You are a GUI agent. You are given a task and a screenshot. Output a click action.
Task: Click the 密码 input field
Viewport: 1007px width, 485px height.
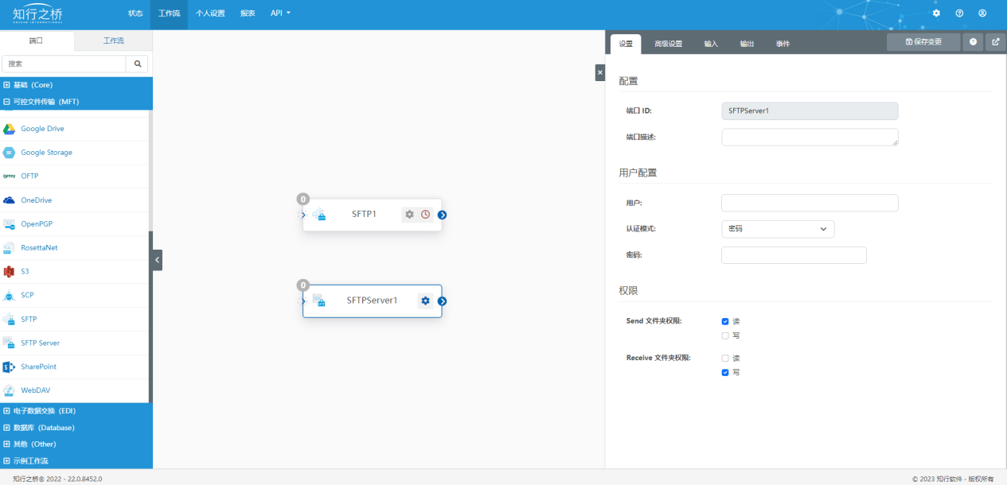click(794, 255)
